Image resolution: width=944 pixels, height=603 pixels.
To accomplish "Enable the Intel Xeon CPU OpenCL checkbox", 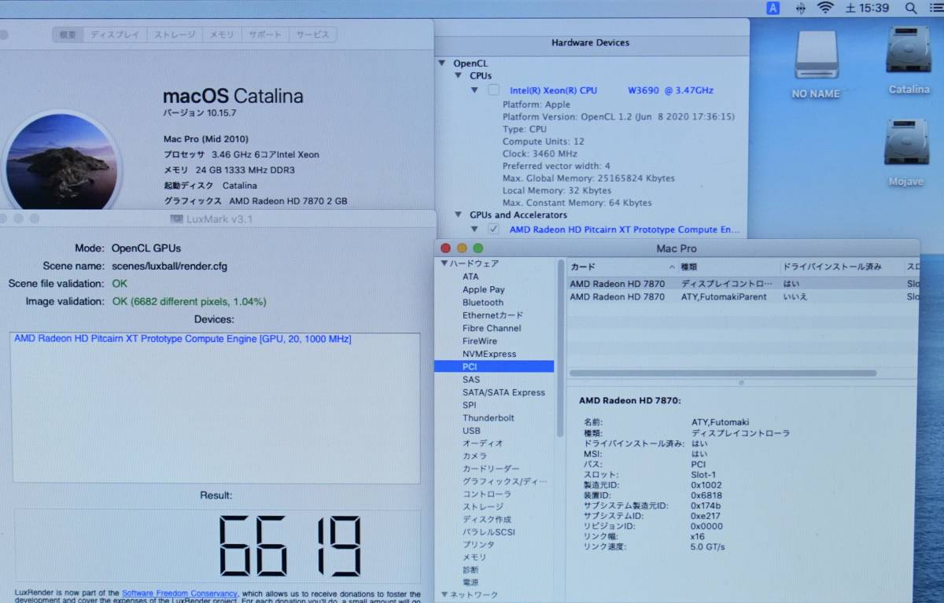I will click(494, 90).
